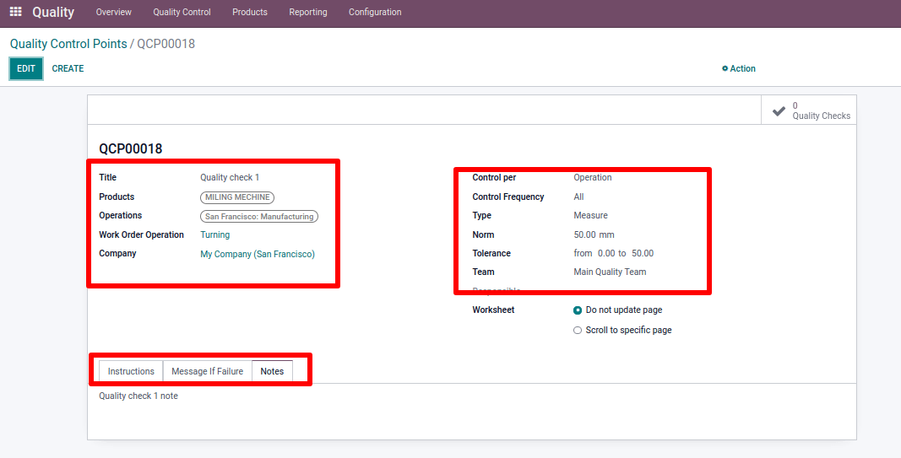The height and width of the screenshot is (458, 901).
Task: Switch to the Instructions tab
Action: (131, 371)
